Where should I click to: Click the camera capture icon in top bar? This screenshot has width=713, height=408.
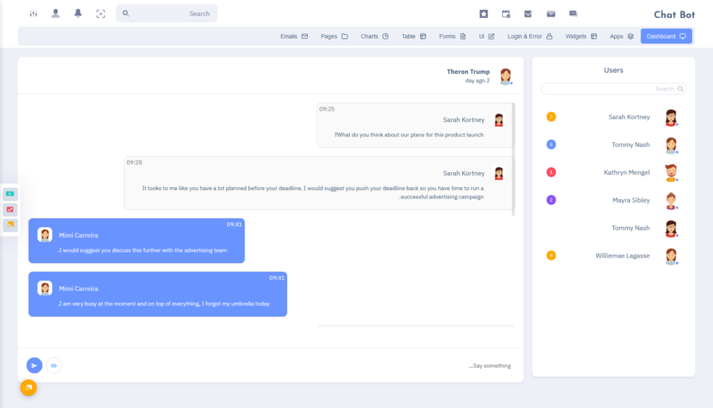coord(100,13)
